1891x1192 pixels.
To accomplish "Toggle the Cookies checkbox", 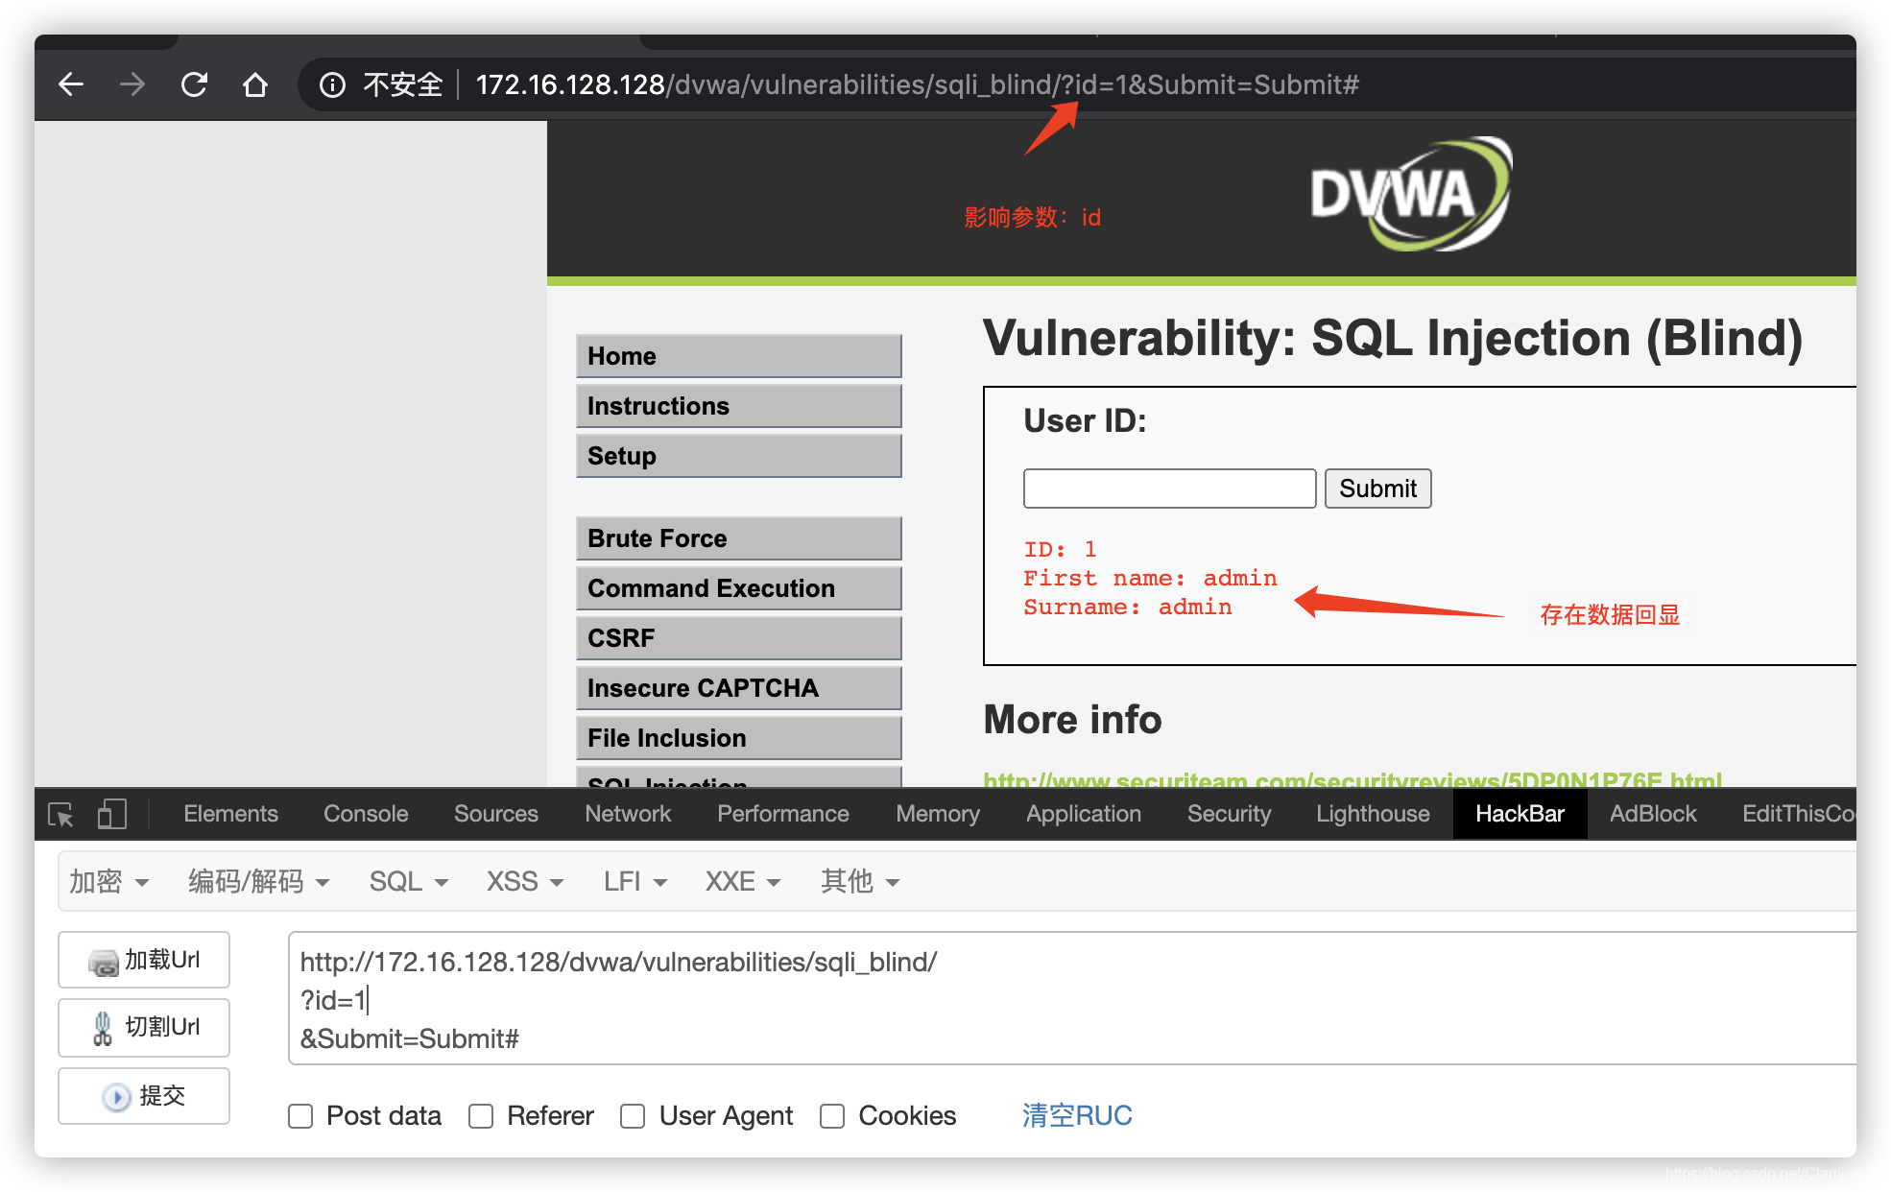I will (832, 1116).
